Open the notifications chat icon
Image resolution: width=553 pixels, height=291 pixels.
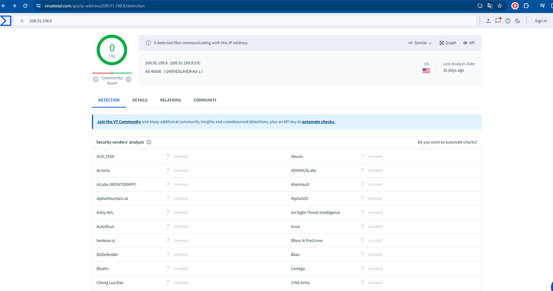[x=498, y=21]
